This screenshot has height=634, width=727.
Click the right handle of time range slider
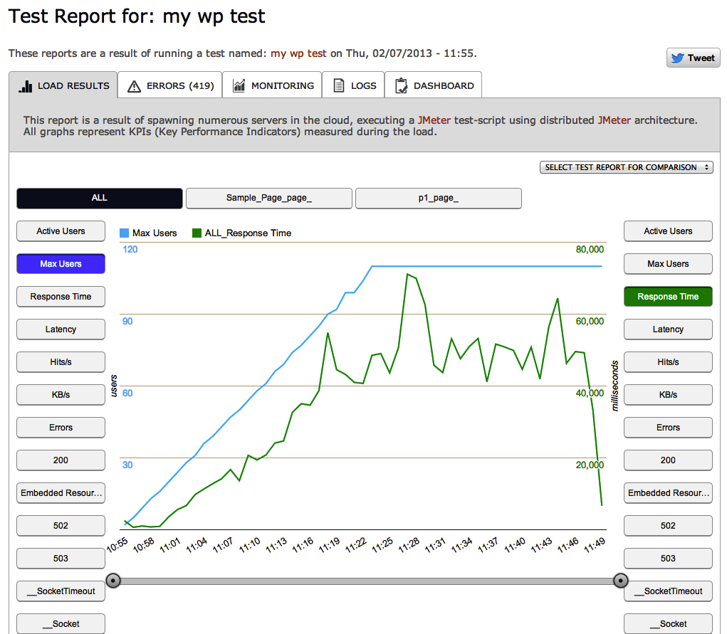(621, 580)
